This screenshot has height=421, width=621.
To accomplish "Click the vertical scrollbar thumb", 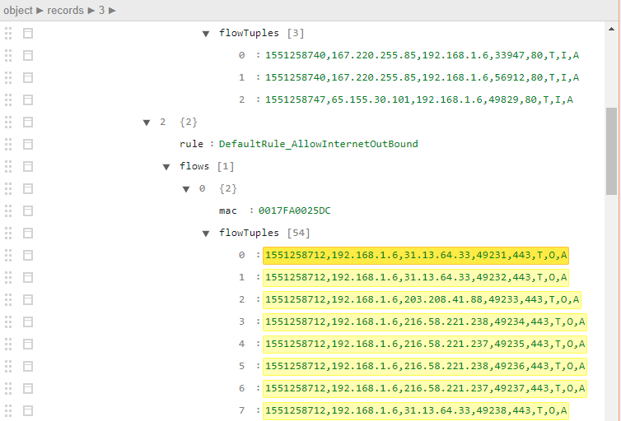I will [611, 150].
